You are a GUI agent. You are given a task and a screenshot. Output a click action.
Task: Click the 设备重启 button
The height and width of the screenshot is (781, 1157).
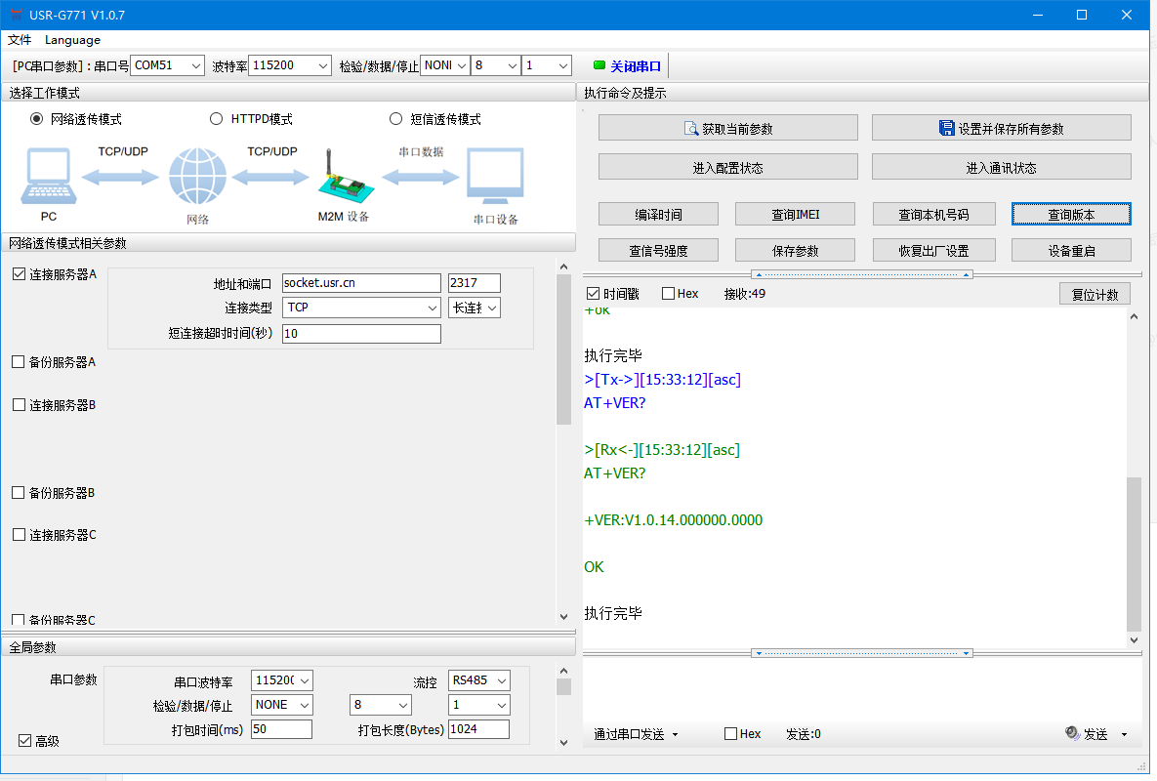[1071, 251]
